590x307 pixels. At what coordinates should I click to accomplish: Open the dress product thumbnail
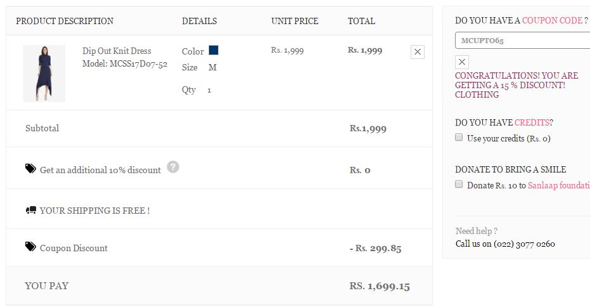tap(44, 74)
